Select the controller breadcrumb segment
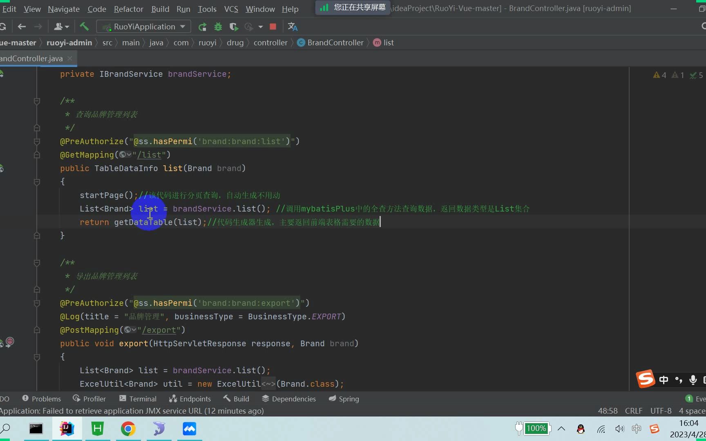The height and width of the screenshot is (441, 706). [x=270, y=42]
